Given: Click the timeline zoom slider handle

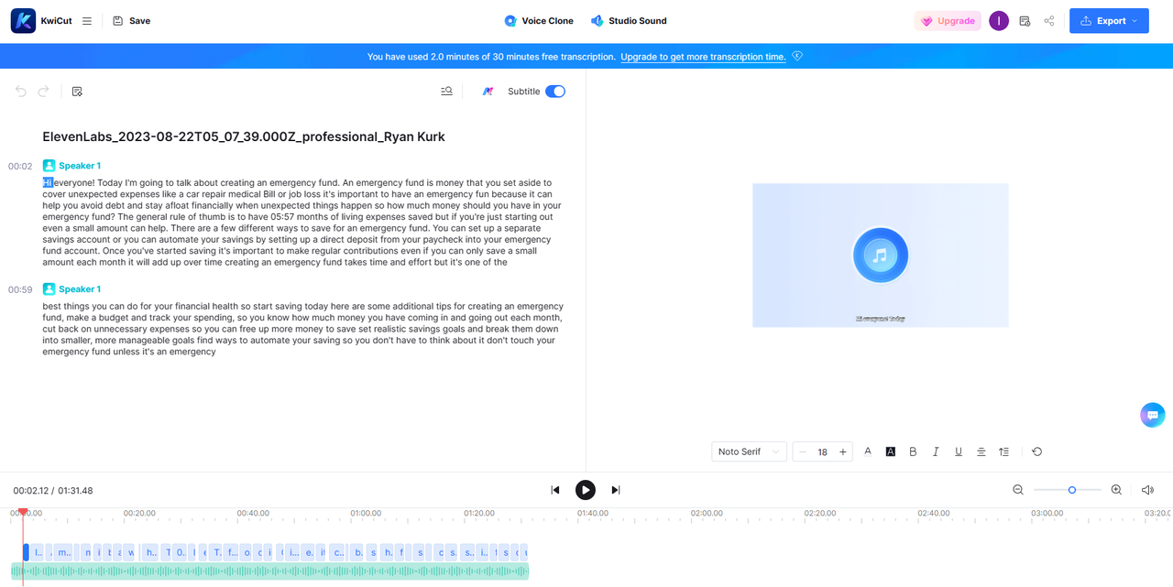Looking at the screenshot, I should (1072, 490).
